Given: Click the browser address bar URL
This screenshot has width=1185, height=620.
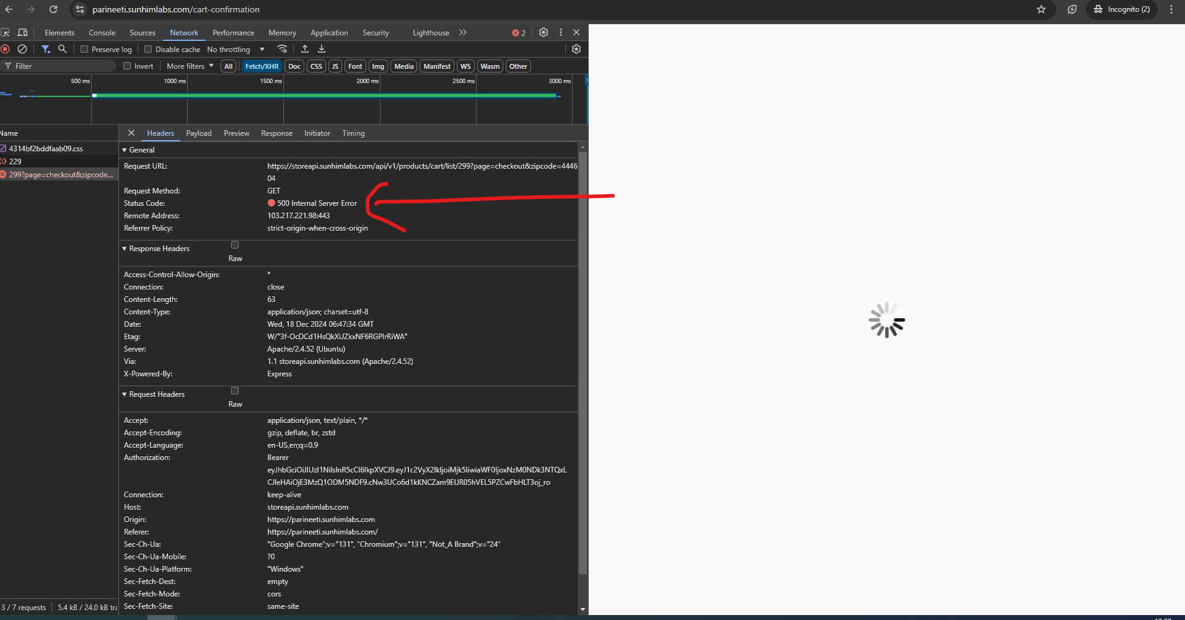Looking at the screenshot, I should pyautogui.click(x=176, y=9).
